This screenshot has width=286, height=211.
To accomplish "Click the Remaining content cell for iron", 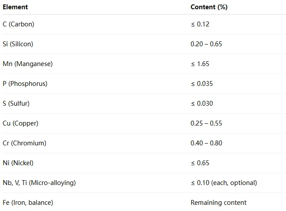I will 219,203.
